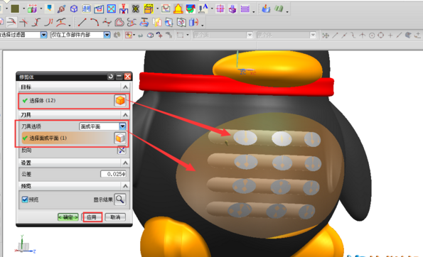Image resolution: width=423 pixels, height=257 pixels.
Task: Click the Select Face or Plane cube icon
Action: 120,138
